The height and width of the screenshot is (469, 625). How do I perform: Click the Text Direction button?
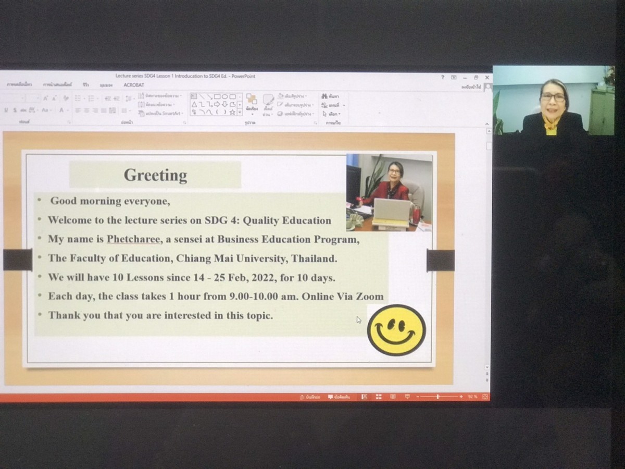[160, 96]
